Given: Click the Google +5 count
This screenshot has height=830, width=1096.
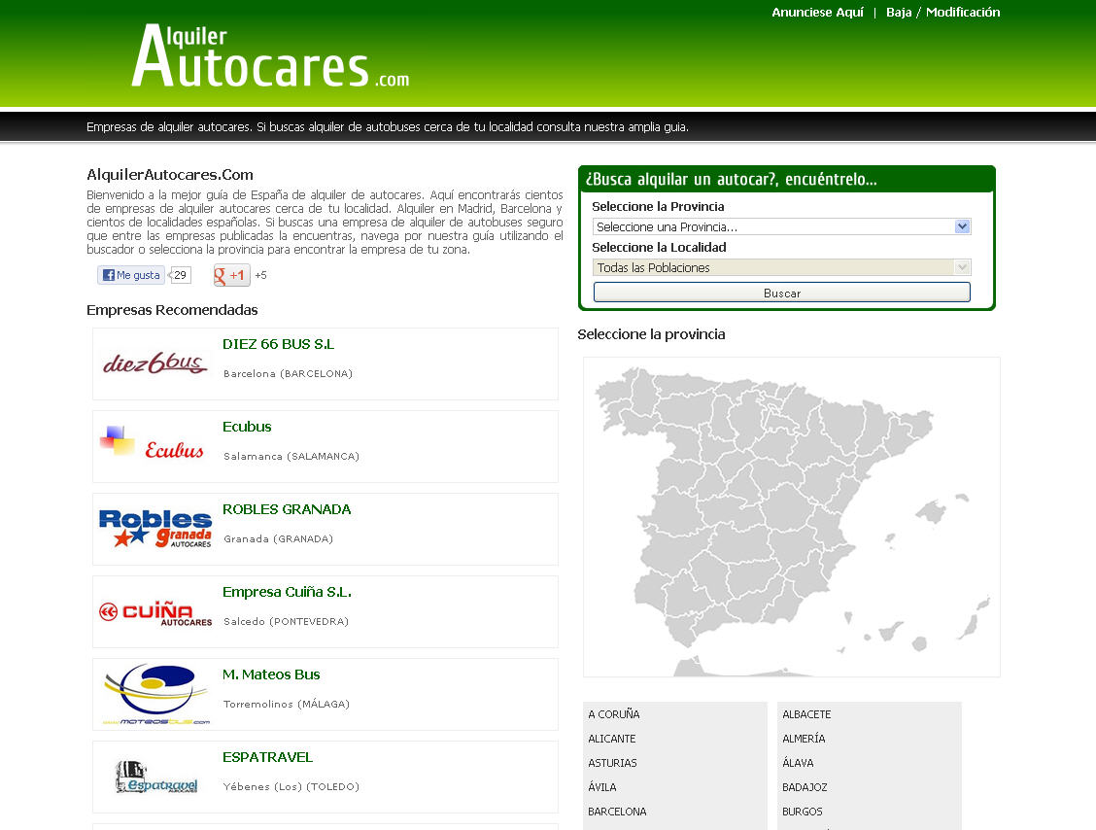Looking at the screenshot, I should (x=260, y=275).
